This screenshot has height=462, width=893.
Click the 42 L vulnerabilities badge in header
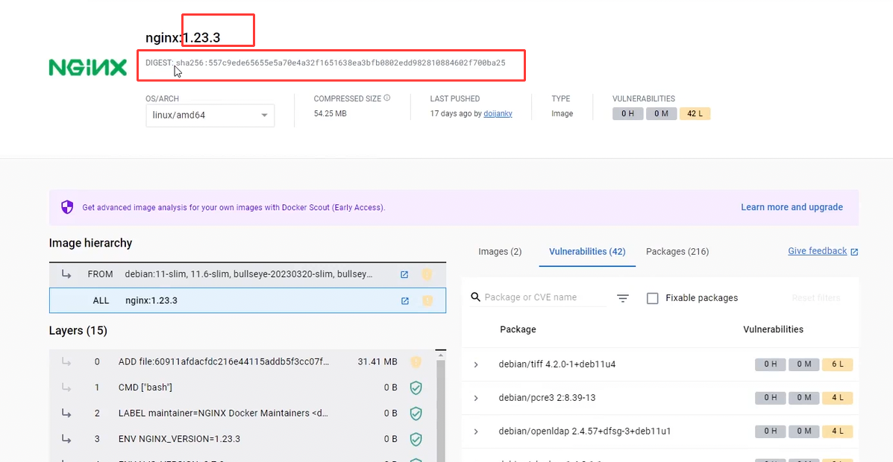pyautogui.click(x=695, y=114)
